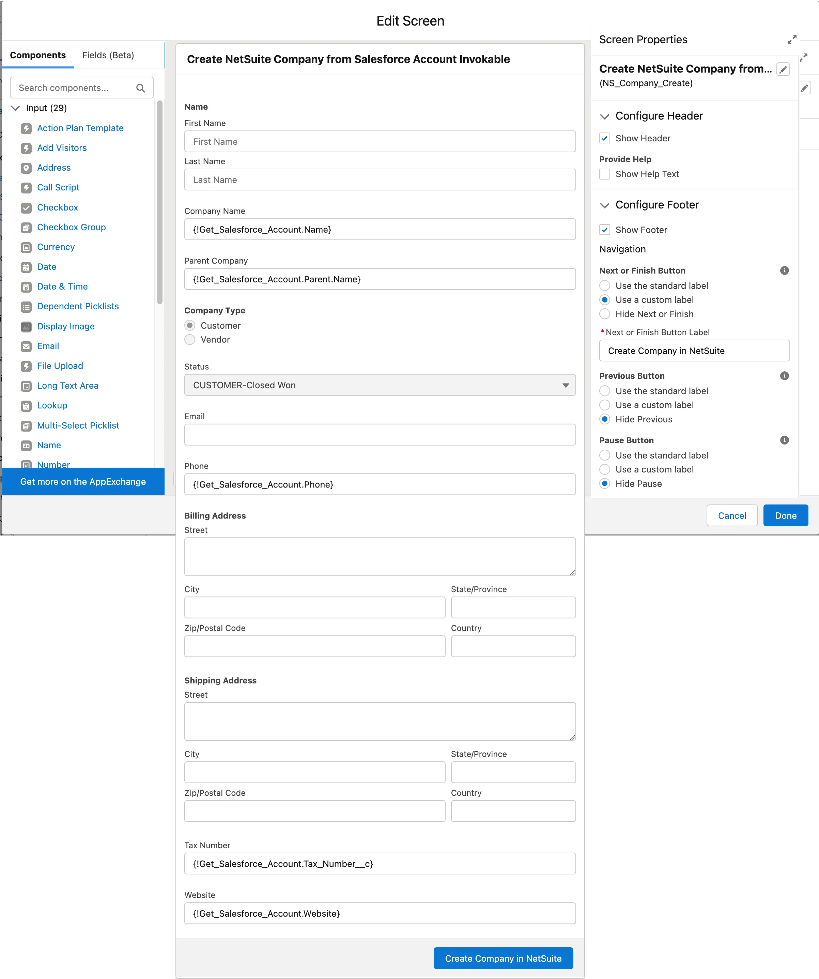
Task: Collapse the Configure Header section
Action: click(x=605, y=116)
